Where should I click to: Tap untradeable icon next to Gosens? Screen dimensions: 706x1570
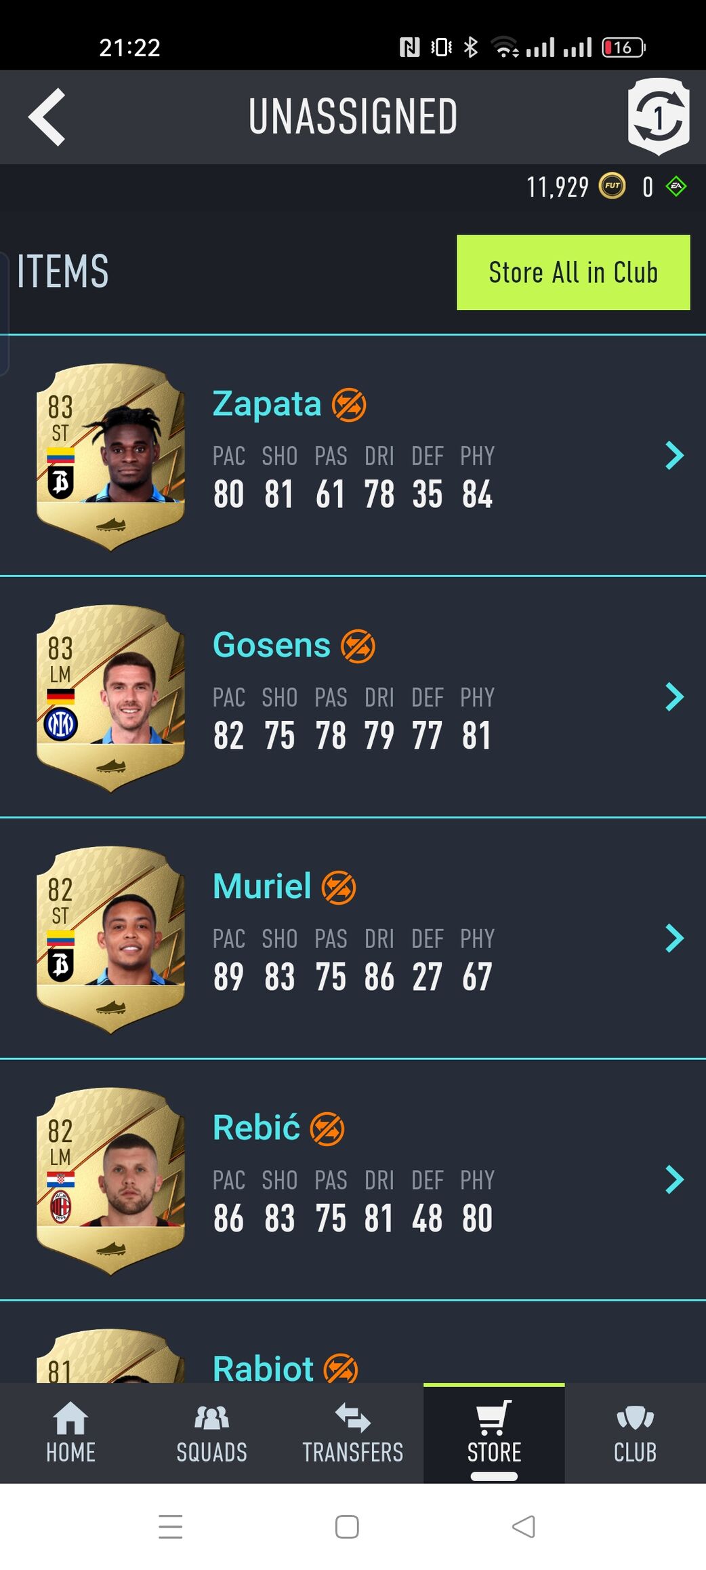pos(358,646)
